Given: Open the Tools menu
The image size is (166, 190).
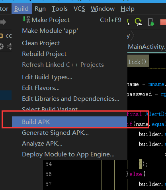Looking at the screenshot, I should point(60,9).
